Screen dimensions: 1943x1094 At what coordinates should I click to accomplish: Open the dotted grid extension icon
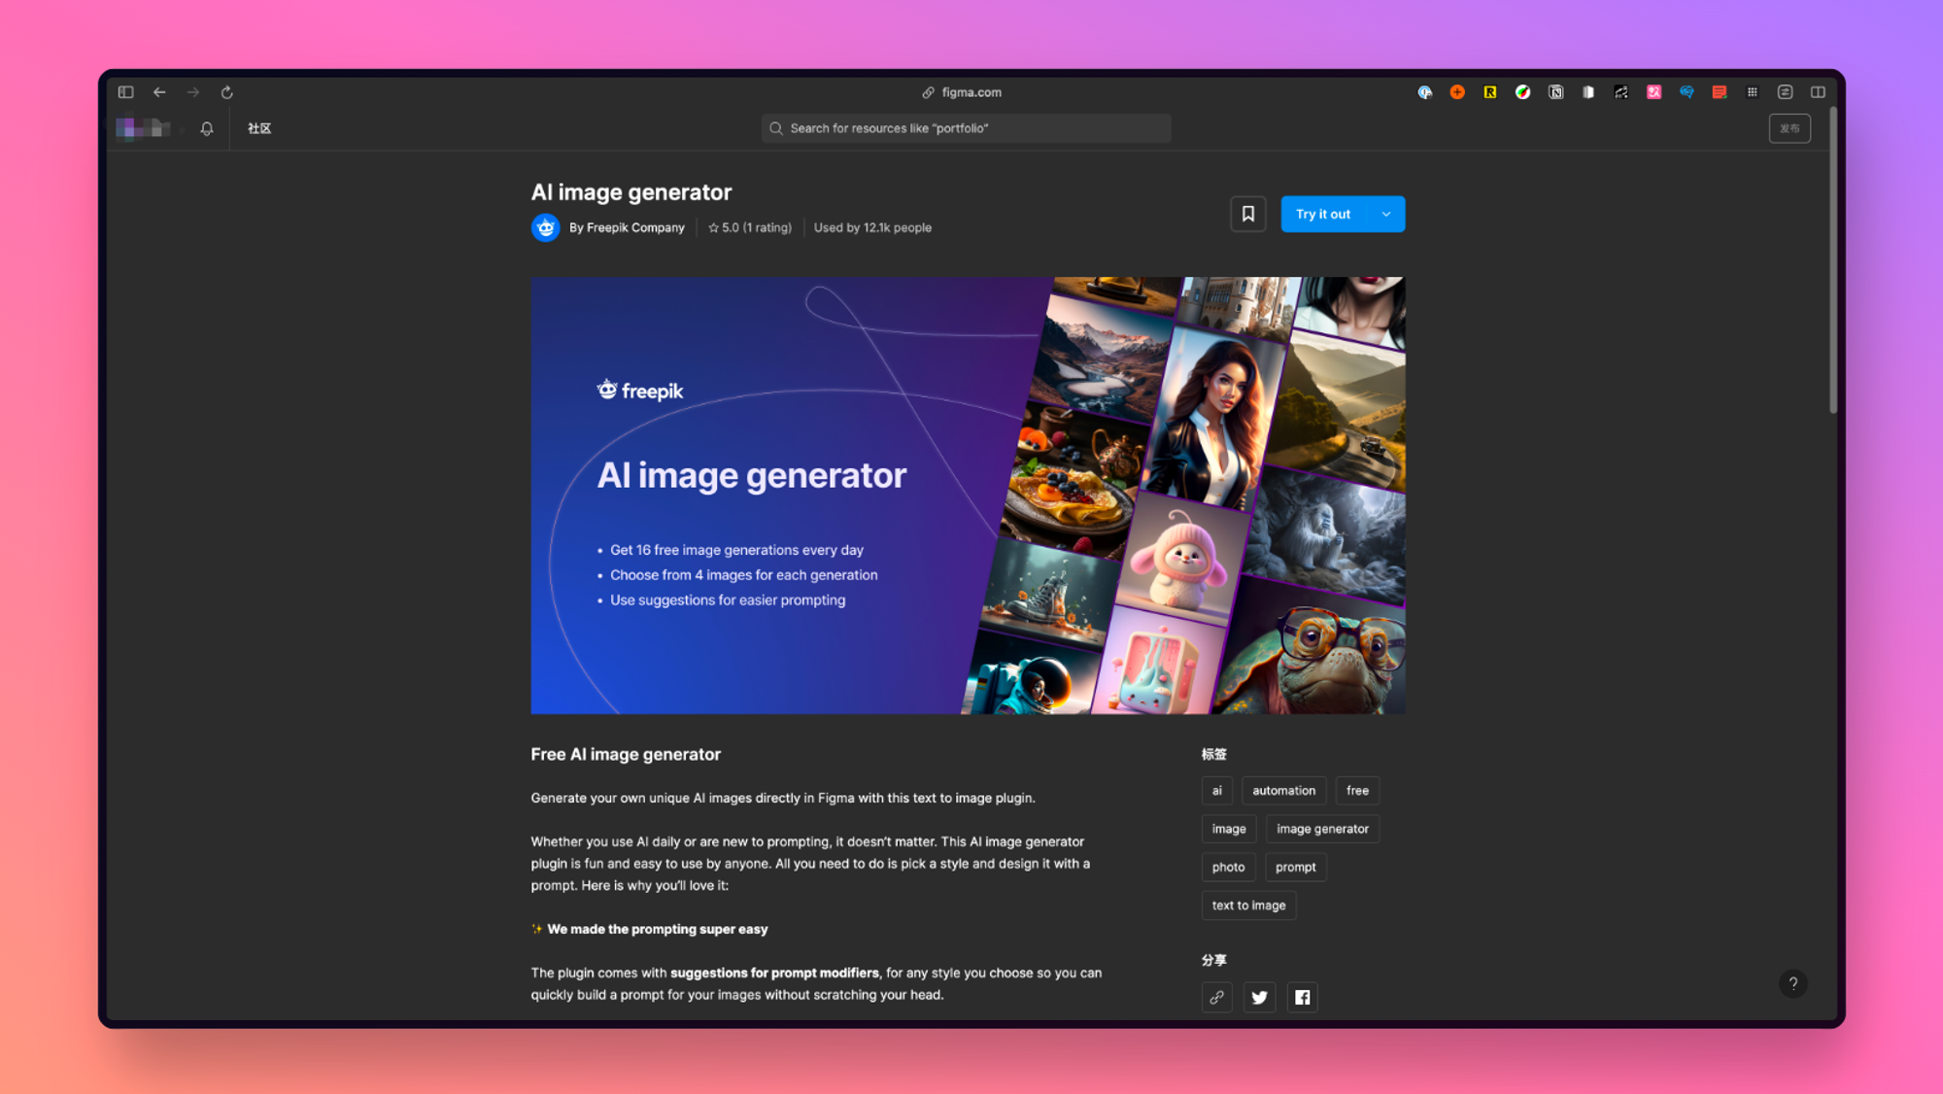[1753, 92]
